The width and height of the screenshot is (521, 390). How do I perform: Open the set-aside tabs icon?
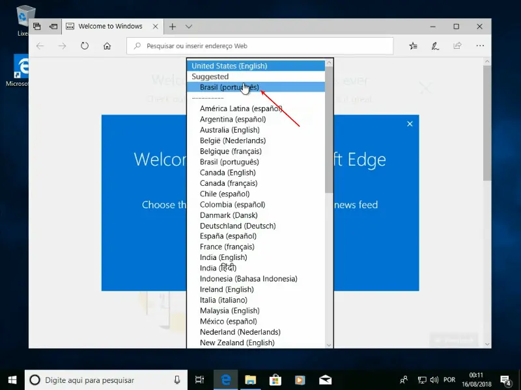(x=37, y=26)
